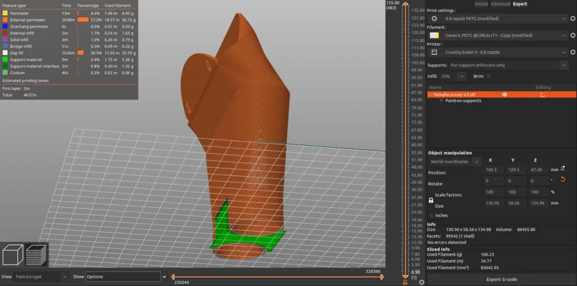Screen dimensions: 577x286
Task: Toggle visibility eye of Yamaha scoop V3.stl
Action: coord(505,95)
